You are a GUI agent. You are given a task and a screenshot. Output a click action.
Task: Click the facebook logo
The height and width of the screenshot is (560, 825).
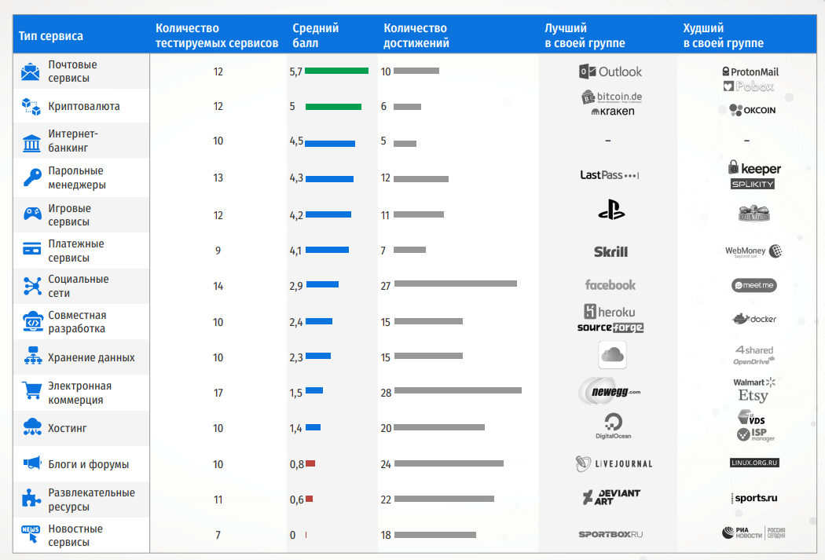pyautogui.click(x=610, y=285)
